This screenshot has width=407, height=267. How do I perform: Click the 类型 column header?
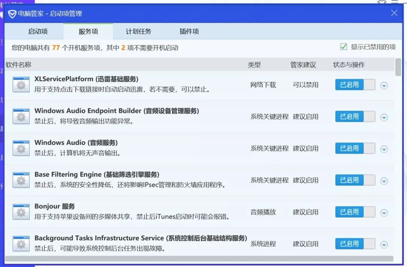pos(254,65)
